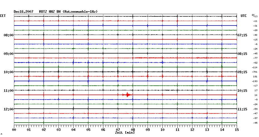Select the 11:00 CET row label

point(9,91)
